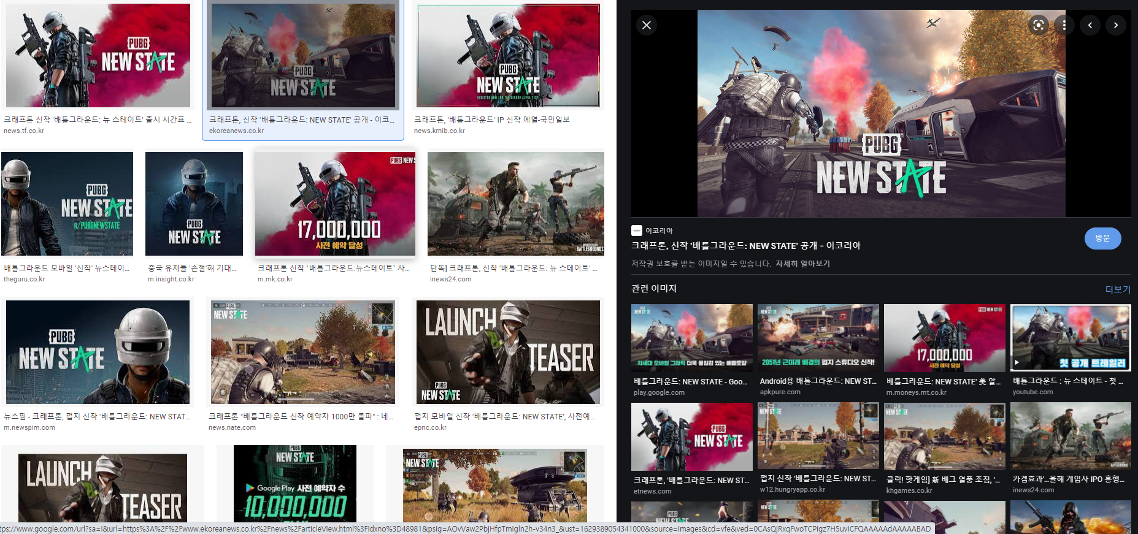Image resolution: width=1138 pixels, height=534 pixels.
Task: Select the theguru.co.kr result thumbnail
Action: click(67, 204)
